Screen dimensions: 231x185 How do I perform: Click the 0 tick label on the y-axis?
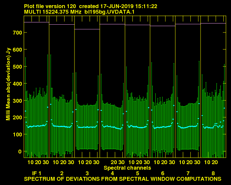click(x=20, y=151)
